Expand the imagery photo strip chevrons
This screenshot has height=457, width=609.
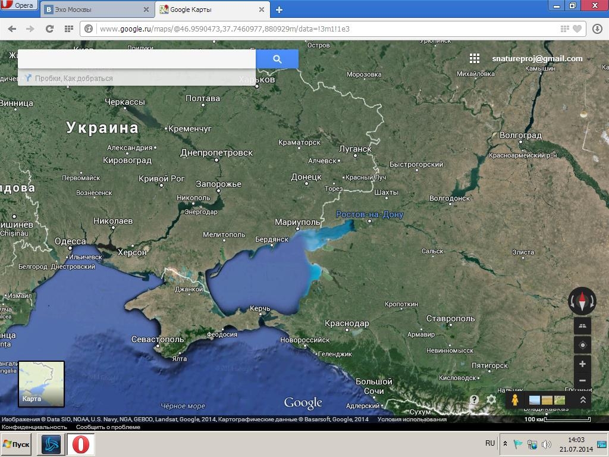(583, 400)
